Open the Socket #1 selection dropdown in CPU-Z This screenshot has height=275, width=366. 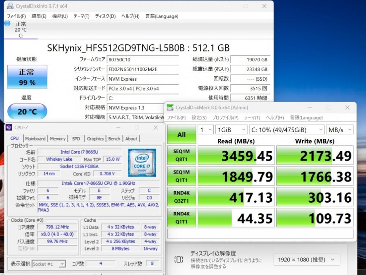(x=49, y=264)
